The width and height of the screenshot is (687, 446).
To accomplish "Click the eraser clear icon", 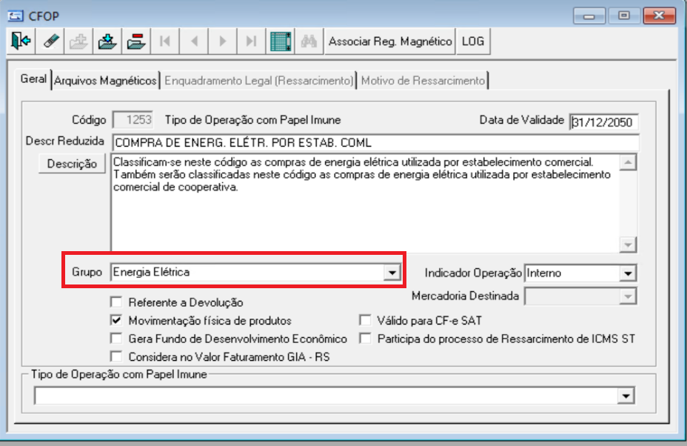I will 50,41.
